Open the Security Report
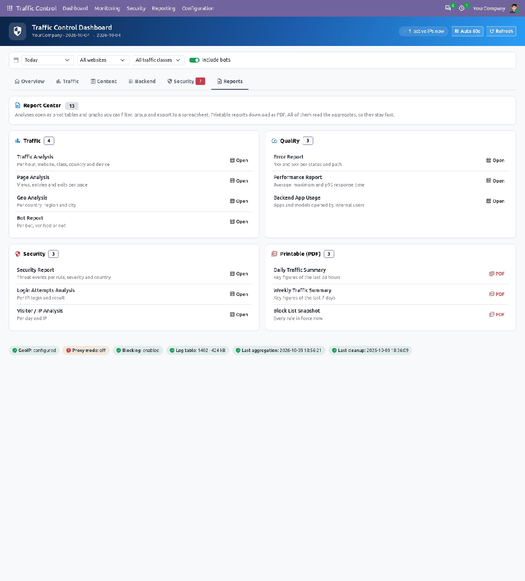Screen dimensions: 525x581 pos(239,274)
